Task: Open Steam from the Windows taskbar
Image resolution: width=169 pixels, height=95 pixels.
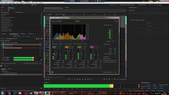Action: click(x=31, y=93)
